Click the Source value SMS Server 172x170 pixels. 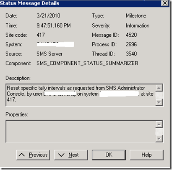[x=50, y=54]
